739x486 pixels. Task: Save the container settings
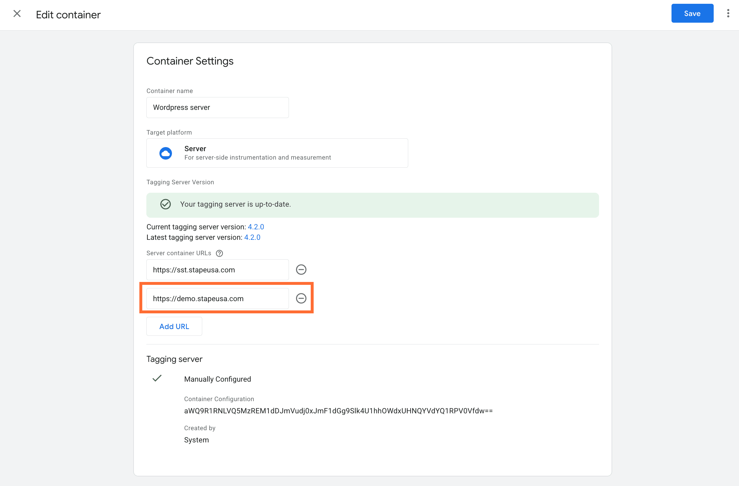click(692, 13)
